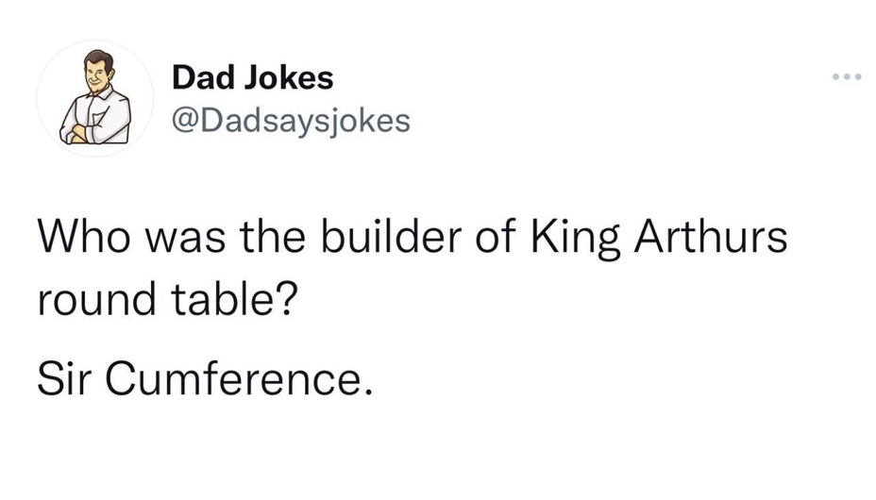This screenshot has height=500, width=876.
Task: Click the "round table?" text line
Action: pos(168,298)
